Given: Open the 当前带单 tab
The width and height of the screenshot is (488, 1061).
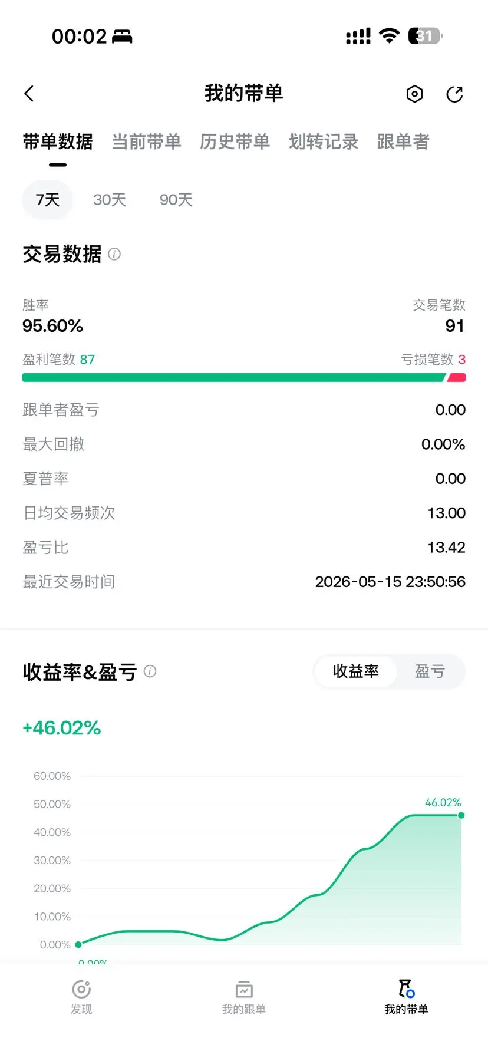Looking at the screenshot, I should coord(147,141).
